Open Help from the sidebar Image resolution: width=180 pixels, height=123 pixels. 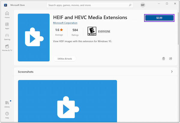click(7, 115)
